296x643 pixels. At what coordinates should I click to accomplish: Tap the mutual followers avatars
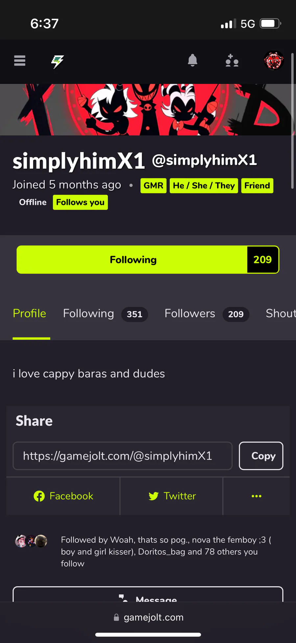click(31, 541)
